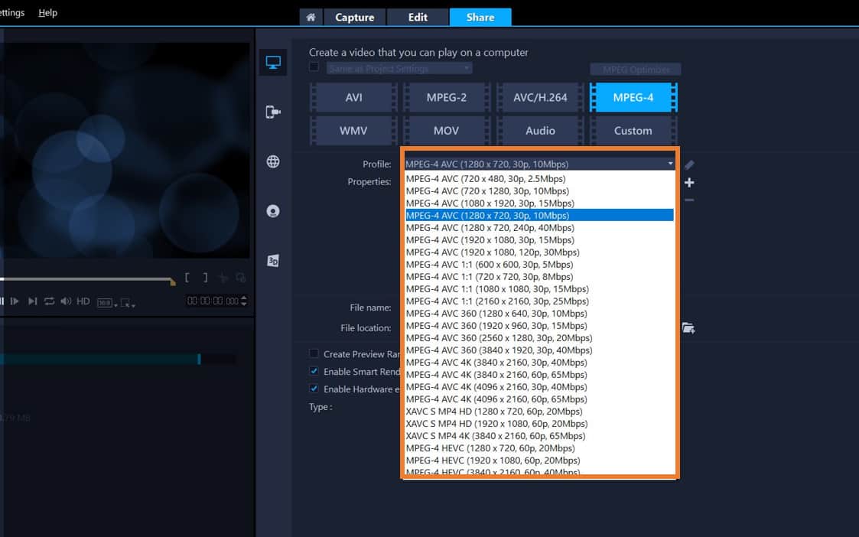Uncheck Enable Hardware encoder
The width and height of the screenshot is (859, 537).
(314, 389)
